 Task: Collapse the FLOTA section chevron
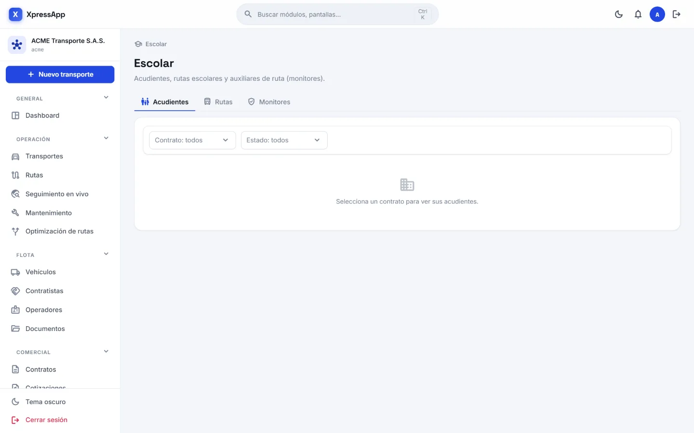click(x=106, y=254)
